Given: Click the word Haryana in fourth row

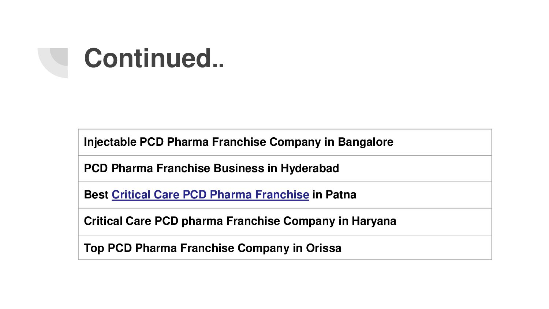Looking at the screenshot, I should click(374, 221).
